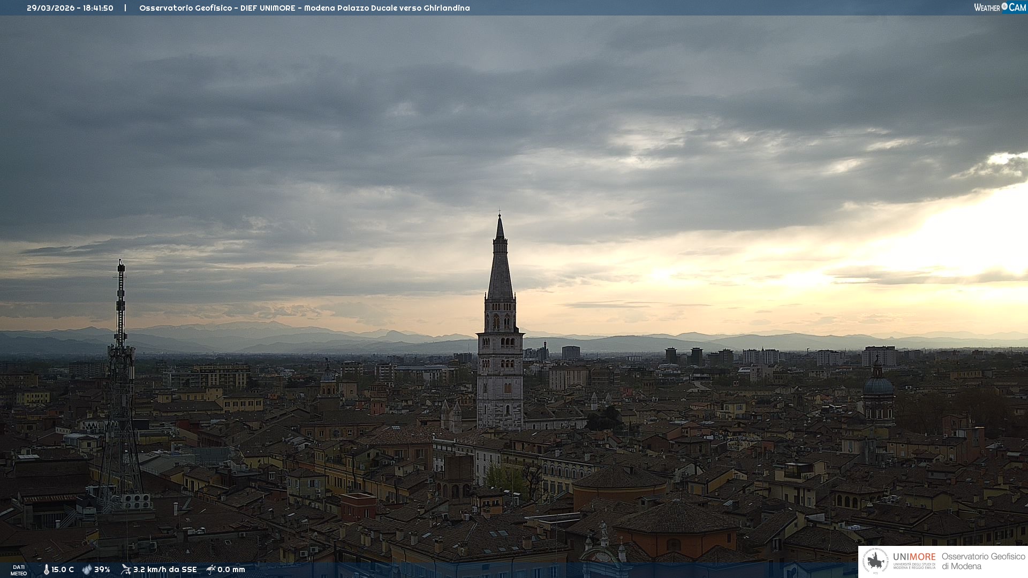Viewport: 1028px width, 578px height.
Task: Click the 3.2 km/h da SSE wind reading
Action: pos(165,570)
